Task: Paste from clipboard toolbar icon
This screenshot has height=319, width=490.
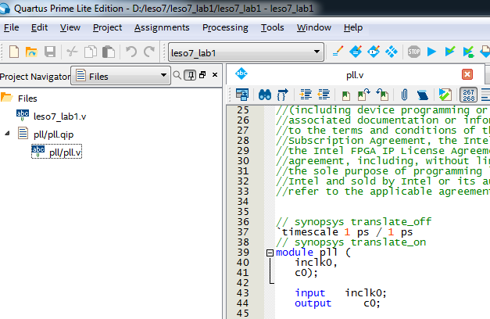Action: pyautogui.click(x=109, y=52)
